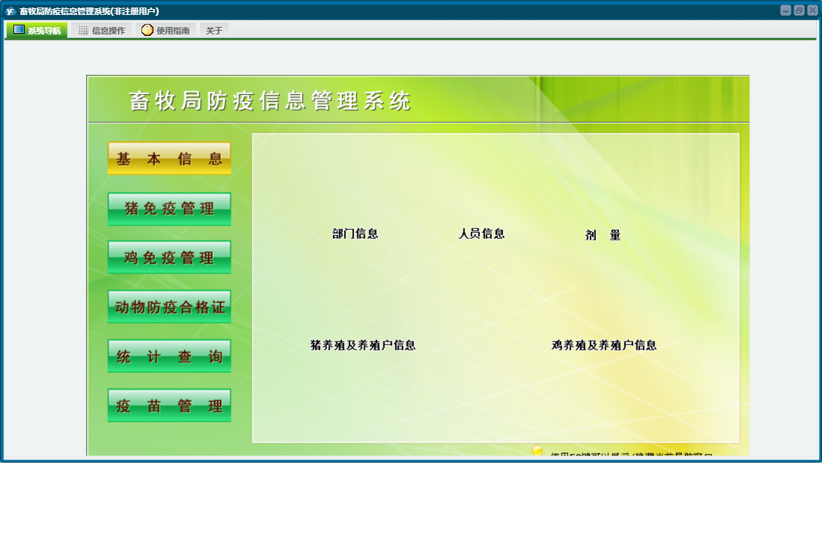Close the application window
This screenshot has height=536, width=822.
coord(812,10)
